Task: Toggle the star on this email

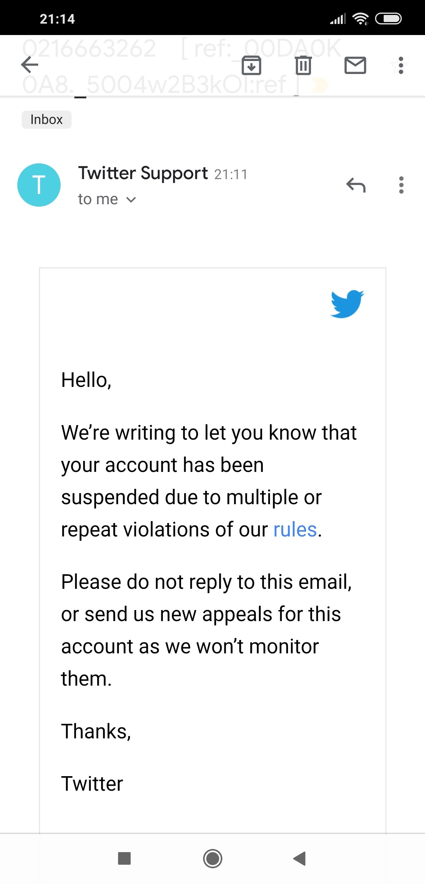Action: 397,67
